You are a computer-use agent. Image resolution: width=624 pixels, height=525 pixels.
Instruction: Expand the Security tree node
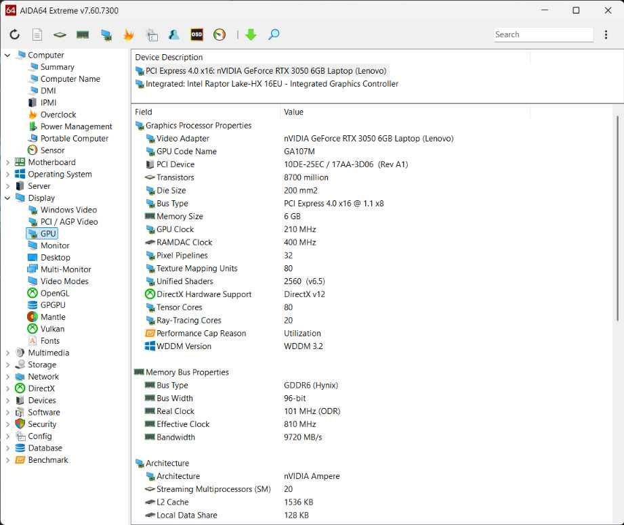click(7, 424)
